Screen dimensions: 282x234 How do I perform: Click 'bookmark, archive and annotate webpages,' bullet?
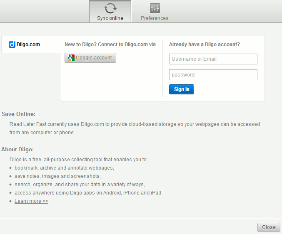(65, 168)
